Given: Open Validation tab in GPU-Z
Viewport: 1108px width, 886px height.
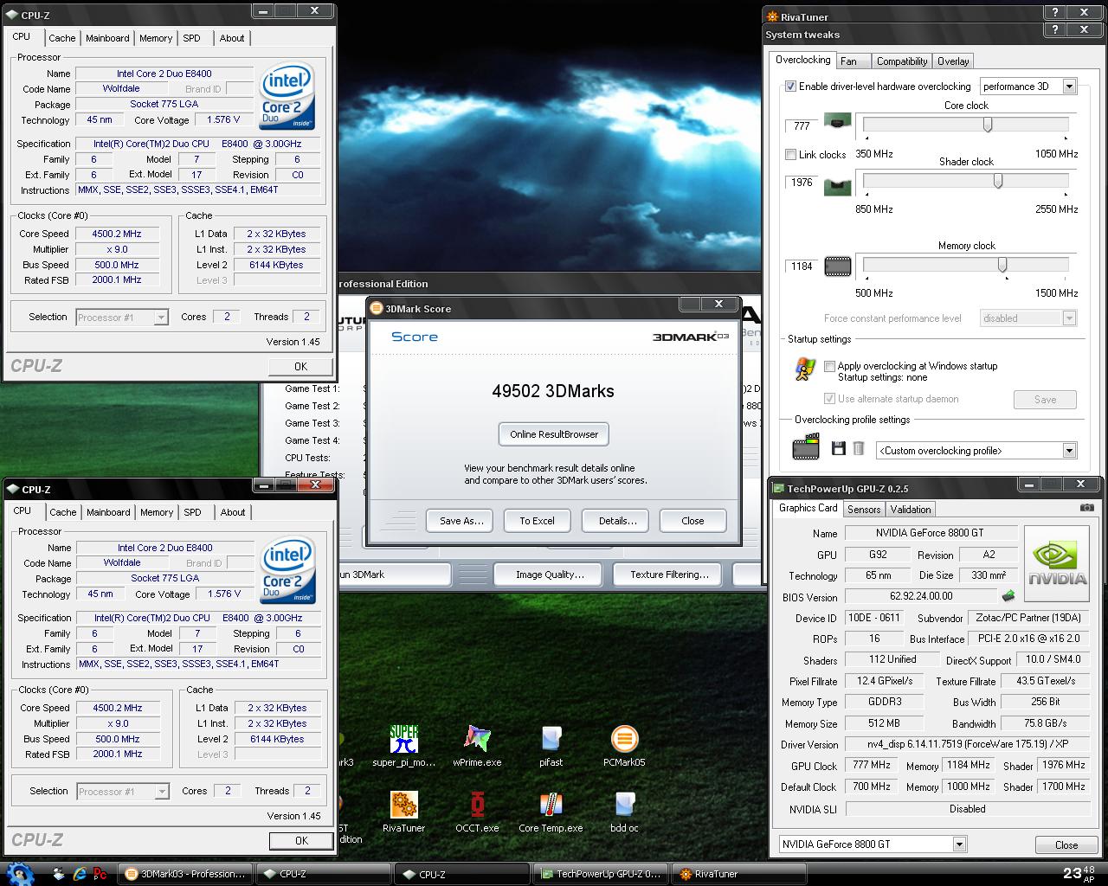Looking at the screenshot, I should click(911, 510).
